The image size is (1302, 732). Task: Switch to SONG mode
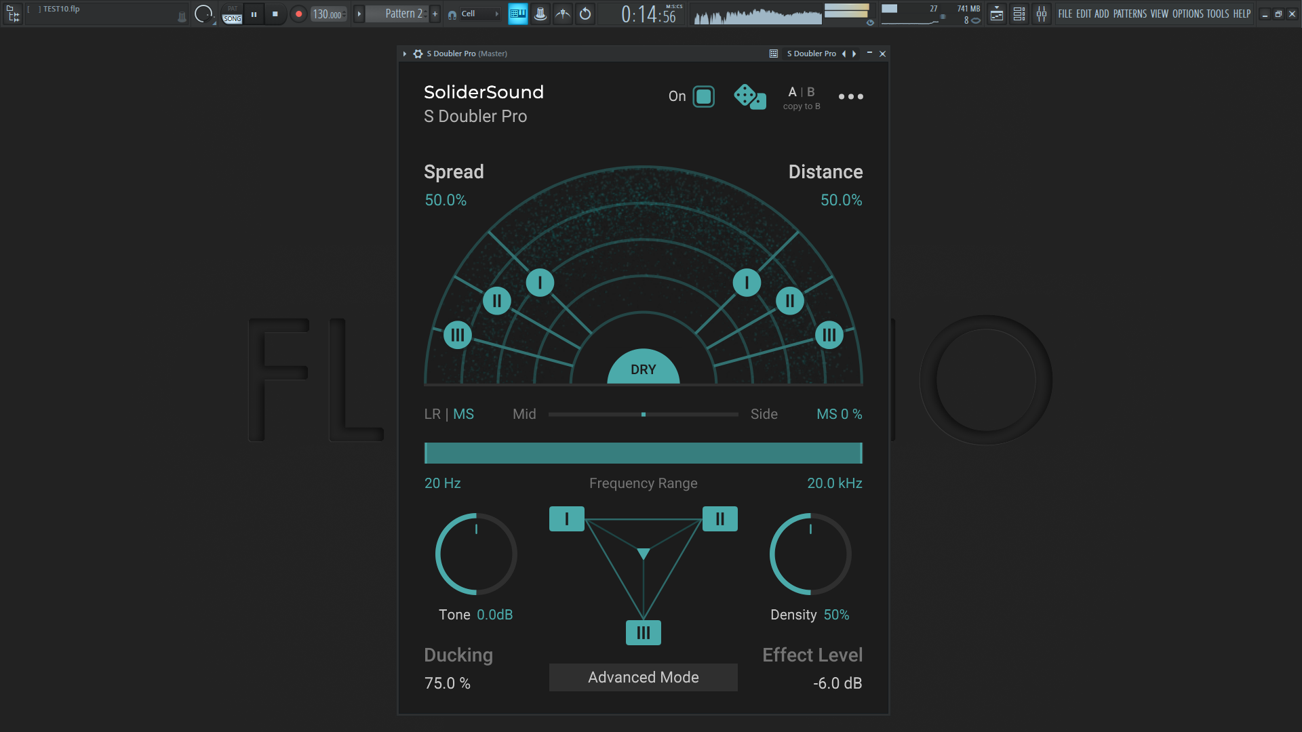[232, 19]
